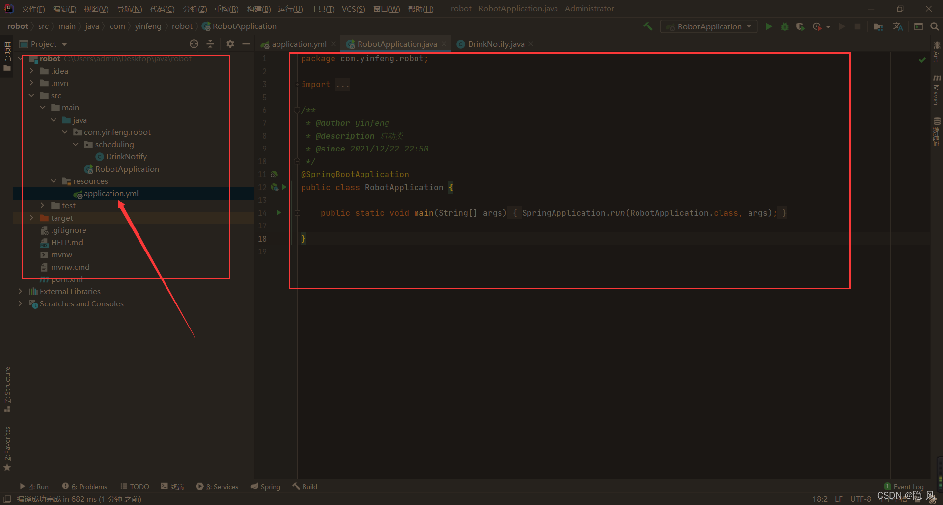The width and height of the screenshot is (943, 505).
Task: Open the Search Everywhere magnifier
Action: [934, 26]
